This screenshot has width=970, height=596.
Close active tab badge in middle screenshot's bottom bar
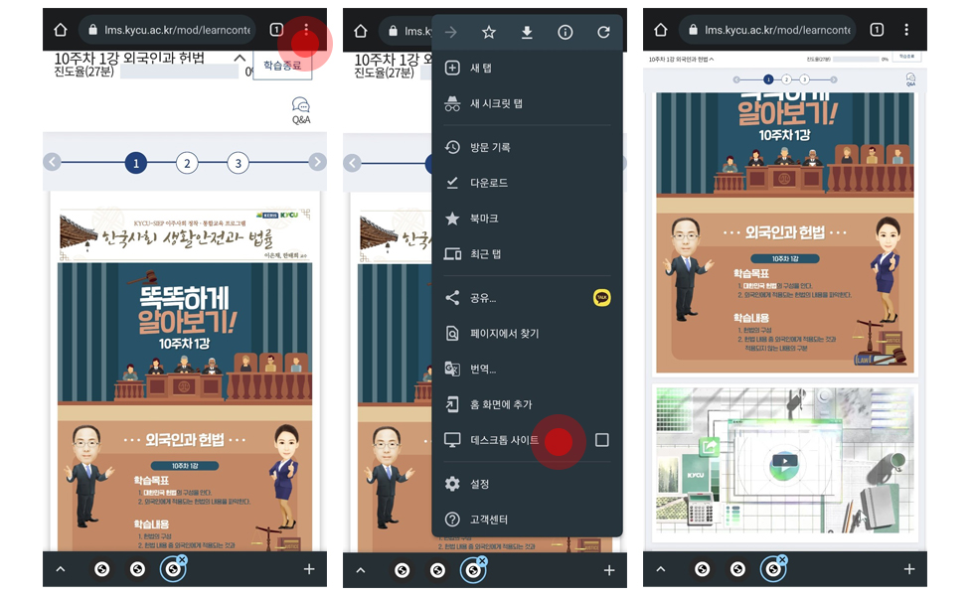point(482,560)
